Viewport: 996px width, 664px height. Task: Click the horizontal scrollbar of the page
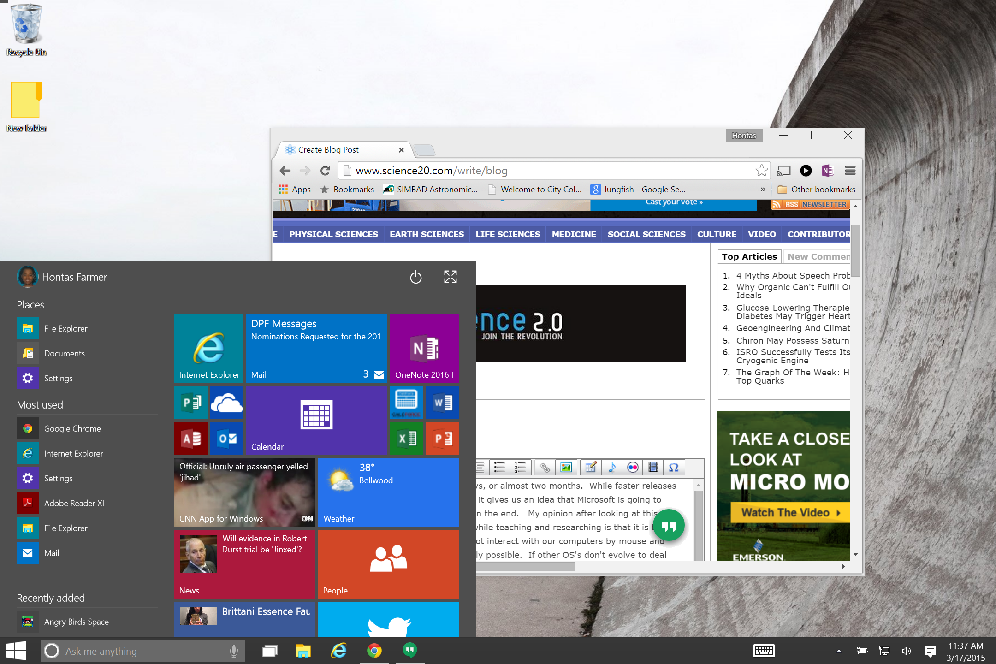(x=526, y=567)
